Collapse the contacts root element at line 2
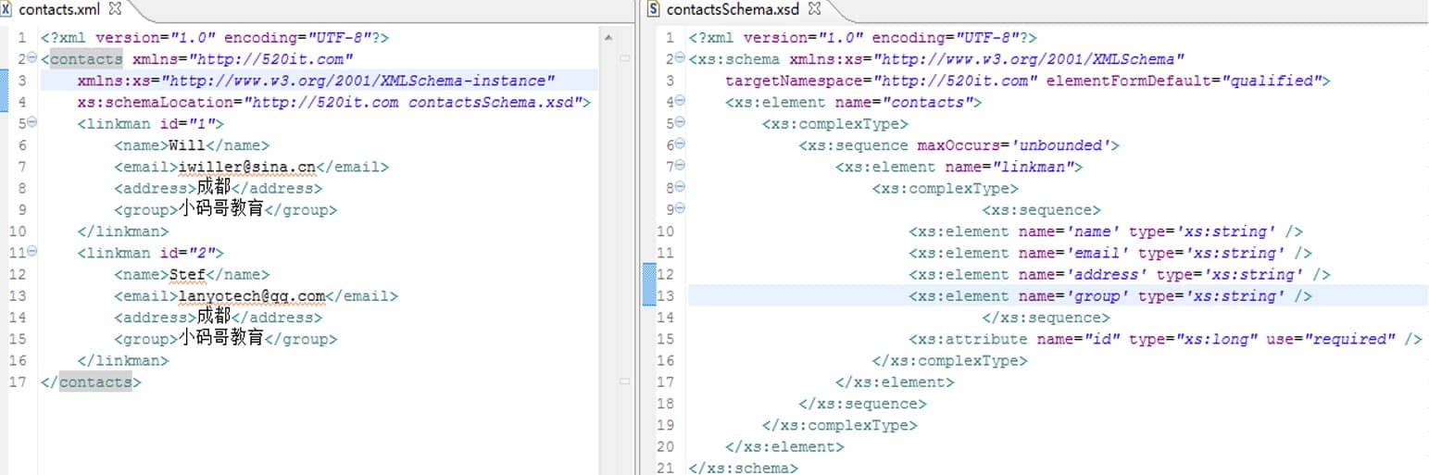The image size is (1429, 475). point(32,58)
